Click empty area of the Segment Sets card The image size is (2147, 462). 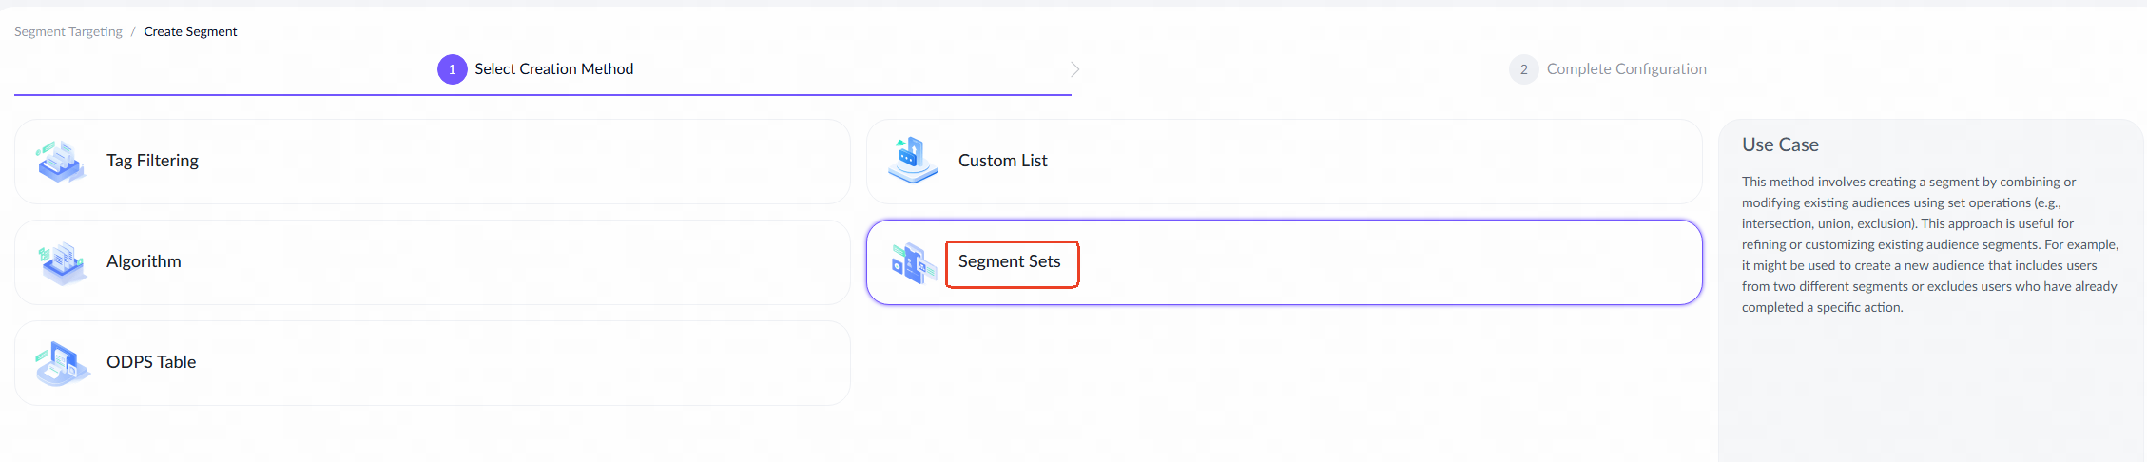1379,262
